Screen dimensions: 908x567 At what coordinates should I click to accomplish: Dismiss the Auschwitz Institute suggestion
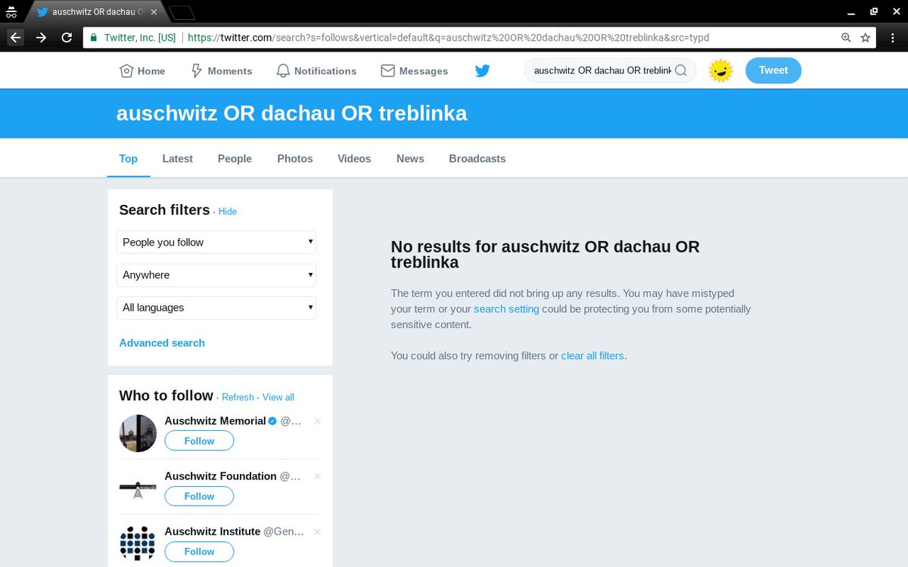point(317,531)
